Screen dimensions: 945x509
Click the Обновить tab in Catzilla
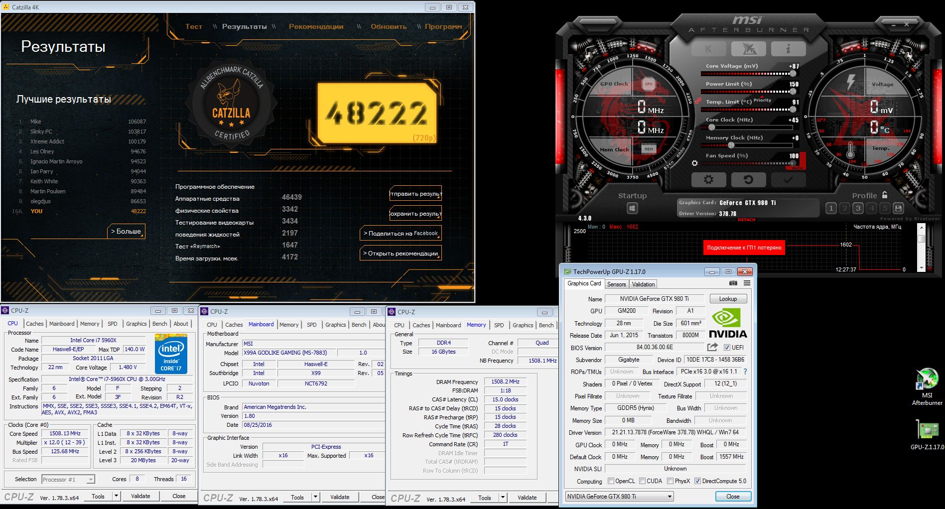389,26
